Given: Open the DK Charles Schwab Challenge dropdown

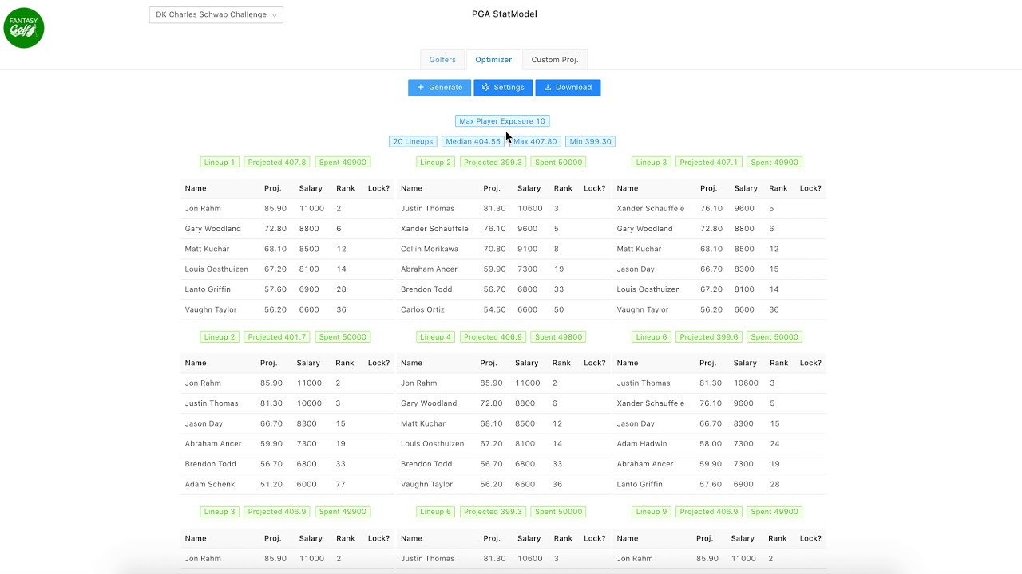Looking at the screenshot, I should coord(216,14).
